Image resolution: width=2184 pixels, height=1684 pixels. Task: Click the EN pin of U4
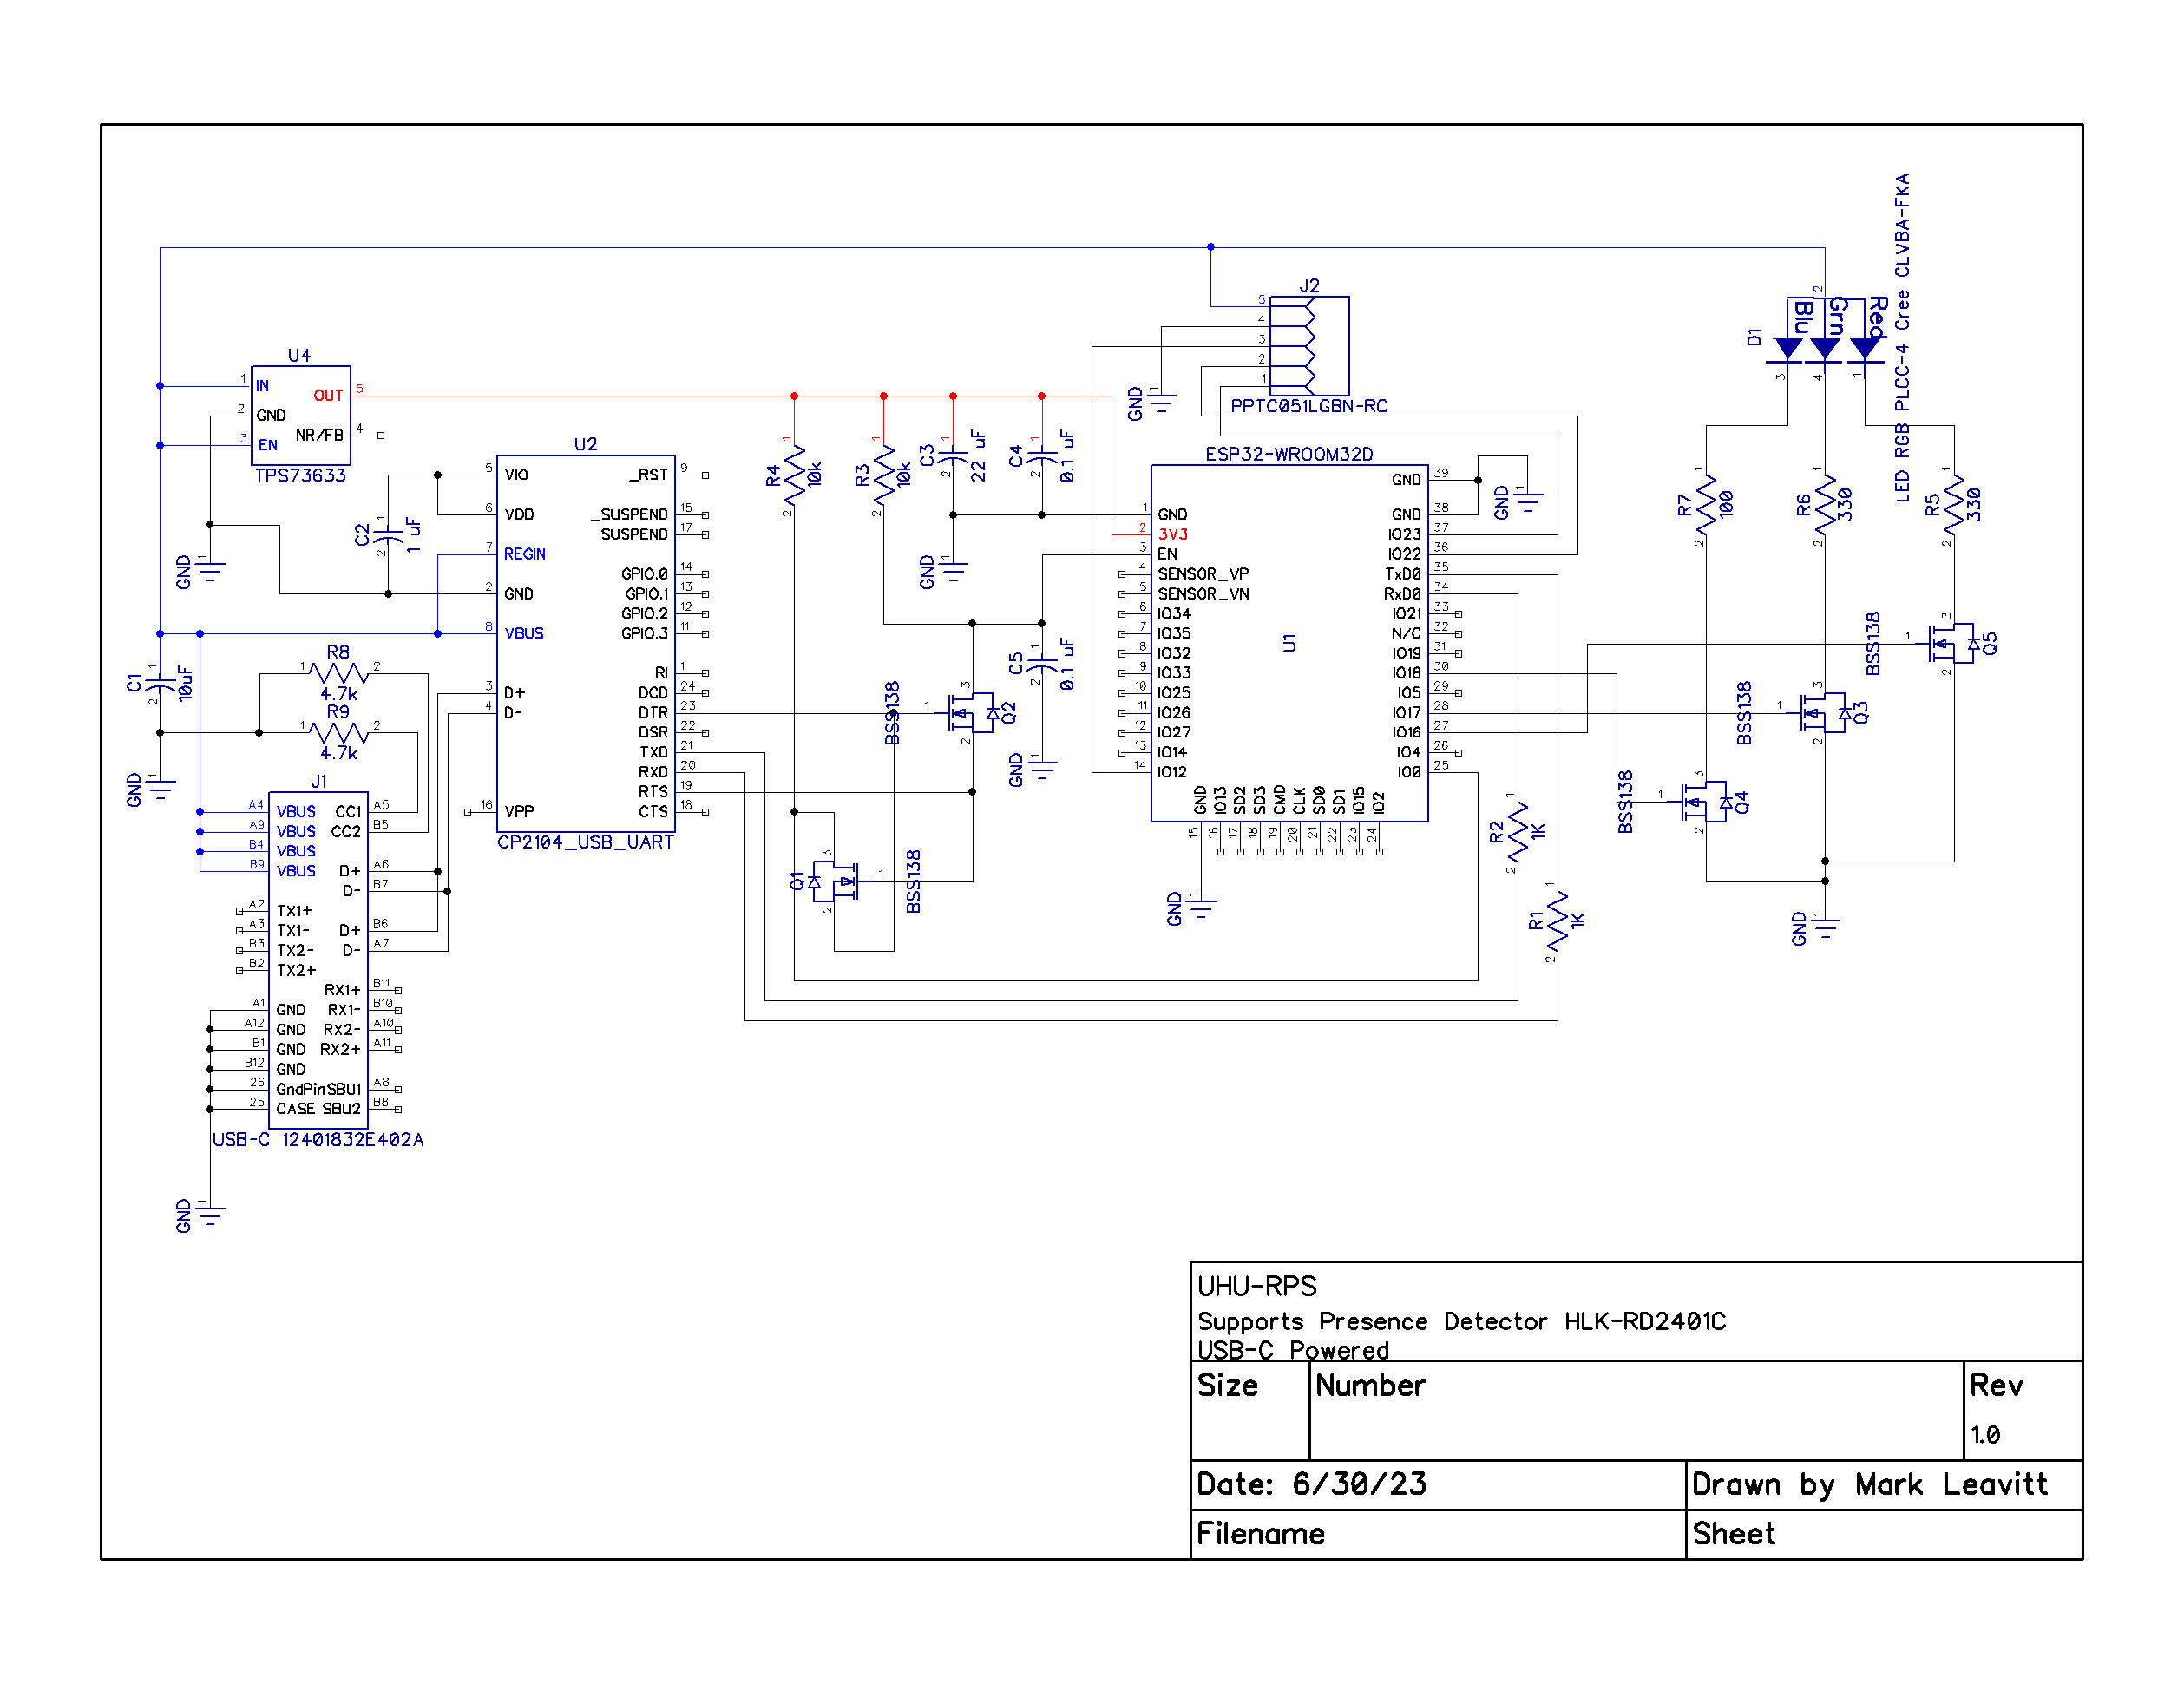267,446
